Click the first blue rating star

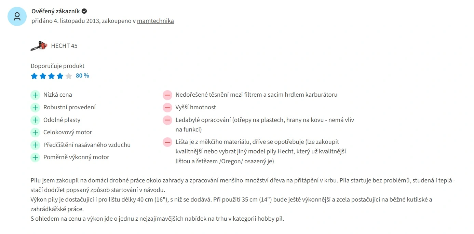click(x=34, y=76)
